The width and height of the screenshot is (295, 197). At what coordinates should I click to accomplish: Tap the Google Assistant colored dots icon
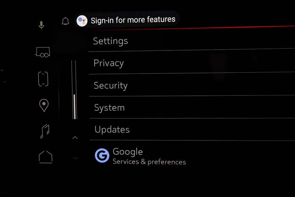82,21
